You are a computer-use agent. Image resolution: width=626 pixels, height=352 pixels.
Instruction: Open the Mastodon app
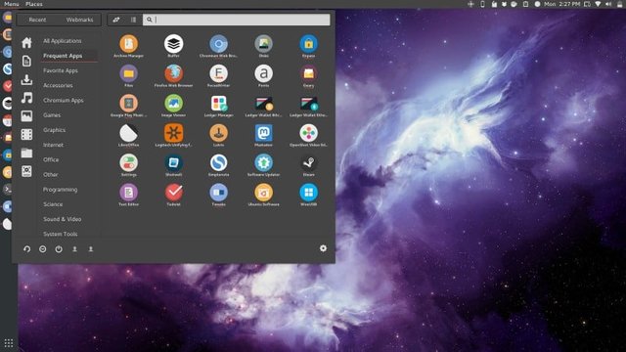[263, 133]
